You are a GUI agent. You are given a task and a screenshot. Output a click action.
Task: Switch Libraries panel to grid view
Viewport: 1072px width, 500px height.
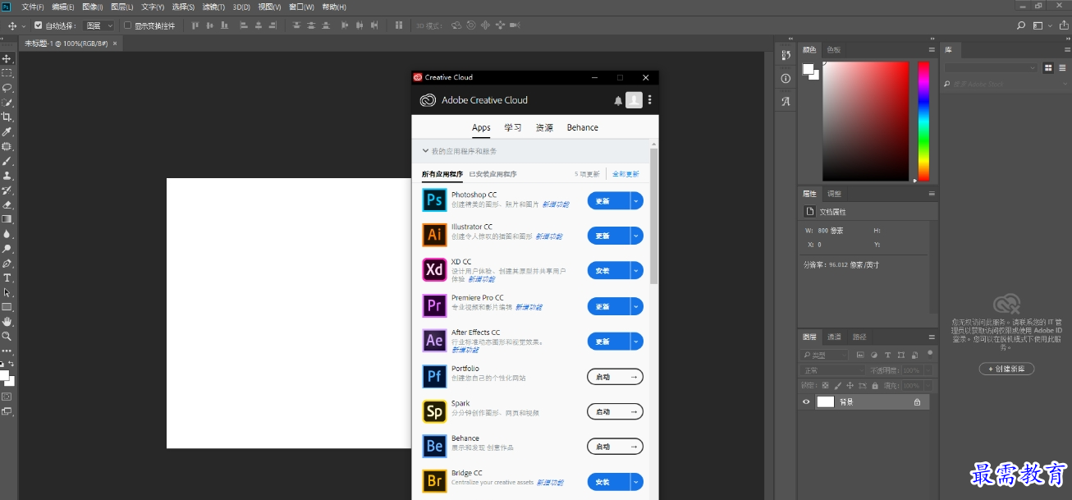[x=1049, y=68]
